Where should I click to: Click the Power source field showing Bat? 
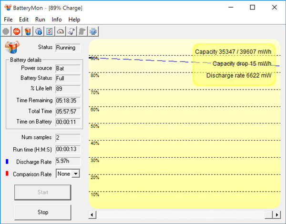point(68,69)
